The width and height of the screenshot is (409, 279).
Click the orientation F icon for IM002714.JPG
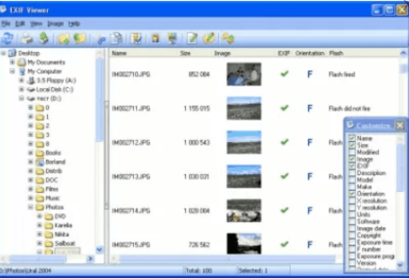click(310, 211)
